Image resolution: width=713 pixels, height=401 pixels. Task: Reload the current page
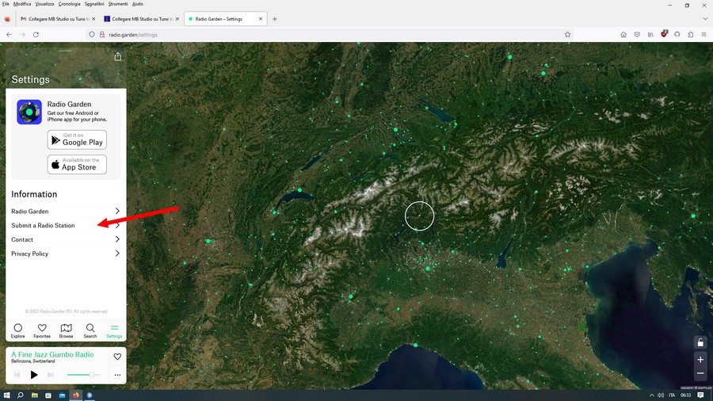(x=36, y=35)
